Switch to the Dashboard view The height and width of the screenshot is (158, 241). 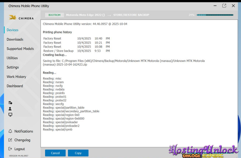(x=14, y=86)
